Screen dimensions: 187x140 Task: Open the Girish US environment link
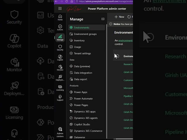point(128,104)
